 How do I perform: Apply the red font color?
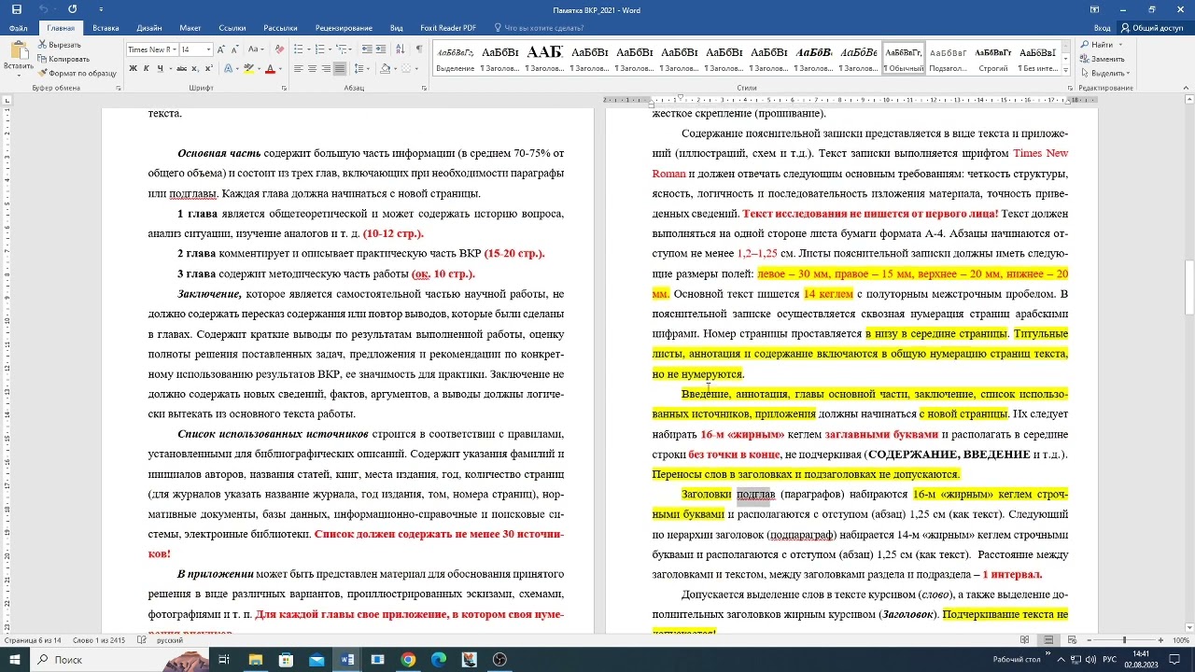pos(270,69)
